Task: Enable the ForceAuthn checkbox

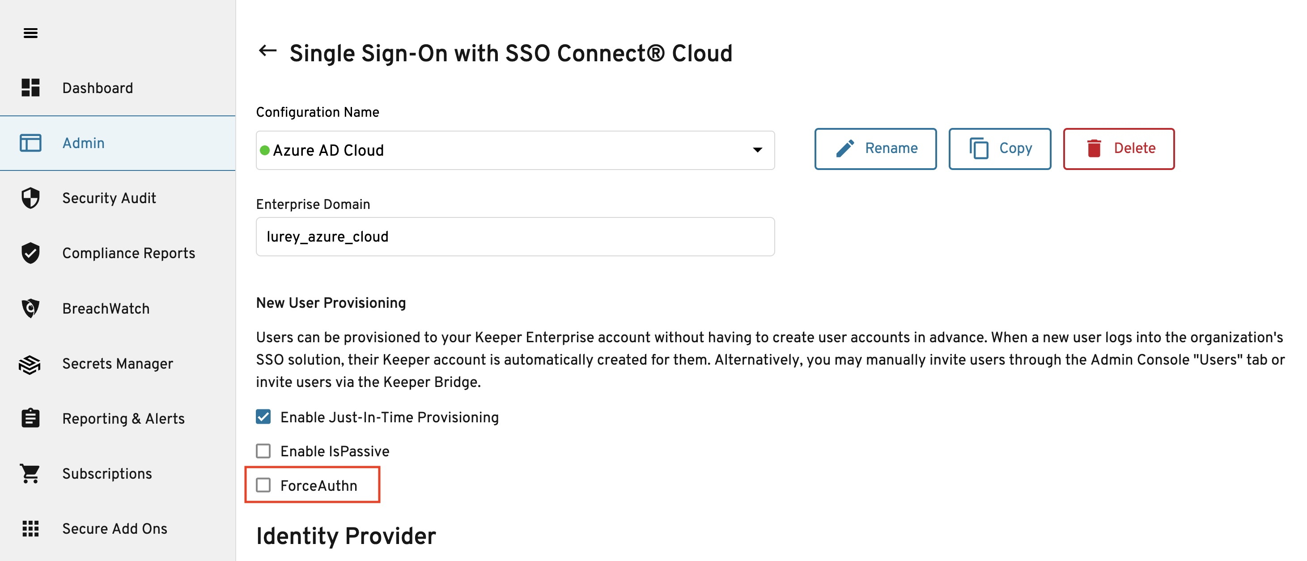Action: click(x=263, y=485)
